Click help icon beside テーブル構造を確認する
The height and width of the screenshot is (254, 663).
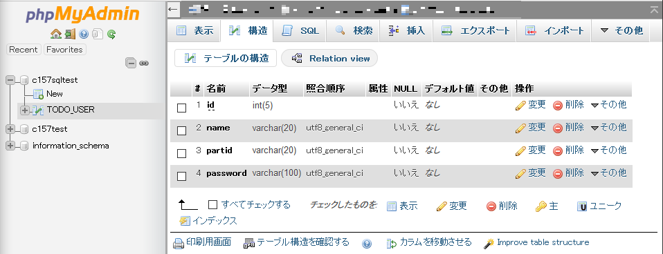point(367,244)
